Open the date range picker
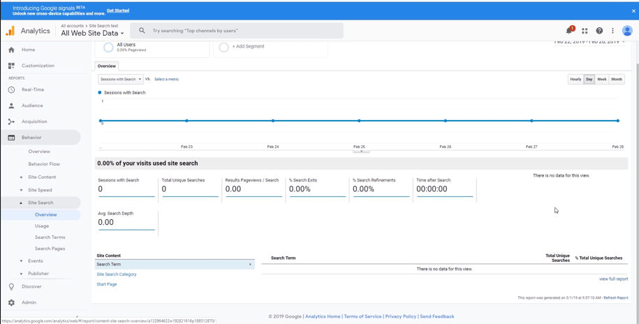Image resolution: width=639 pixels, height=324 pixels. 589,42
